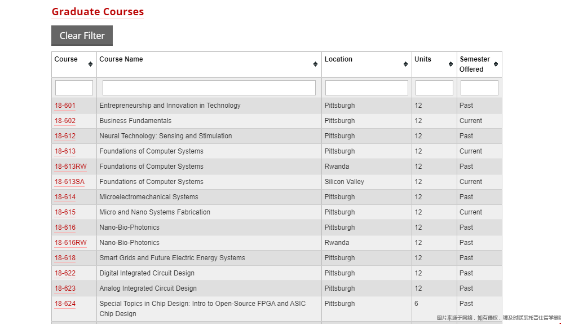Open course 18-602 link
The width and height of the screenshot is (561, 324).
click(x=65, y=121)
